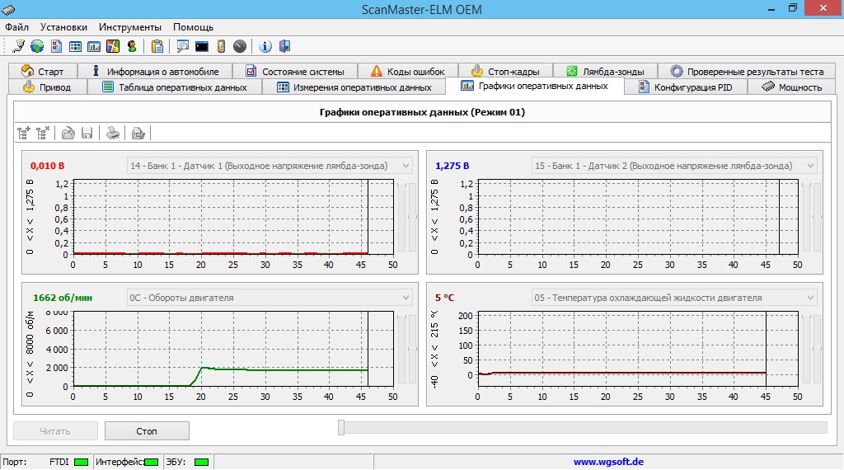The image size is (844, 470).
Task: Open the engine RPM PID dropdown
Action: (406, 298)
